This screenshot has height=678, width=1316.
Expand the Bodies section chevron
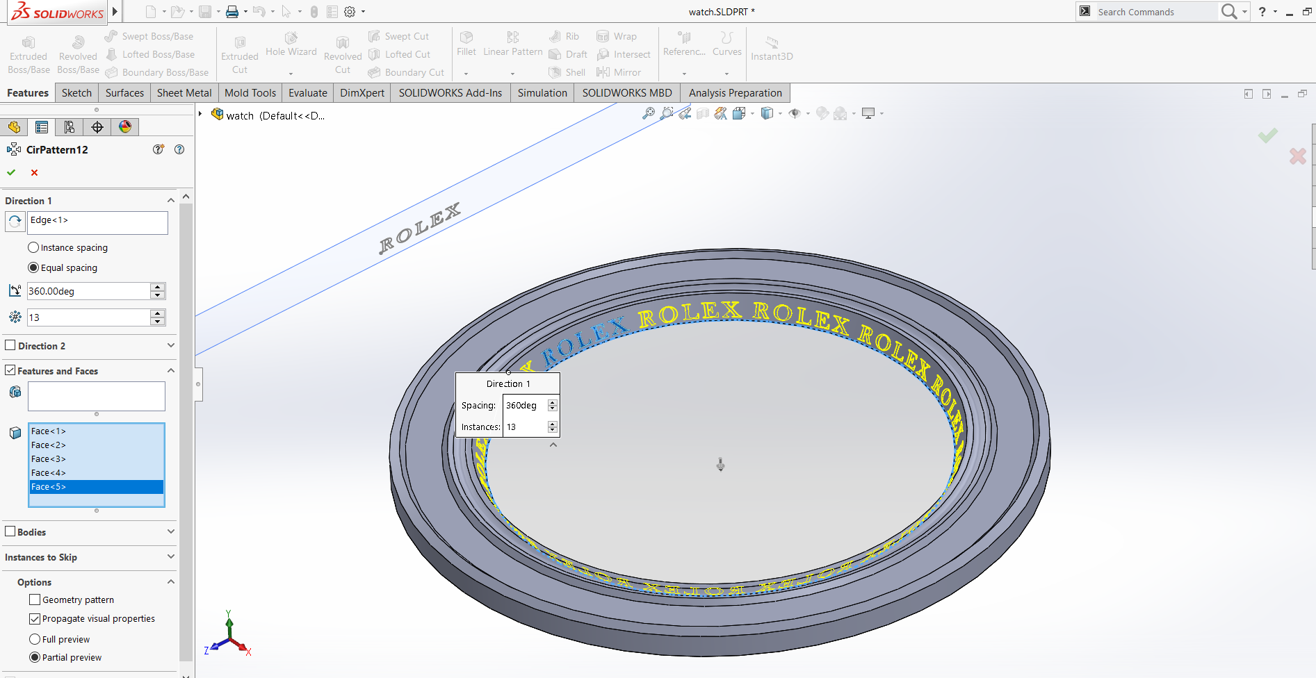(171, 531)
